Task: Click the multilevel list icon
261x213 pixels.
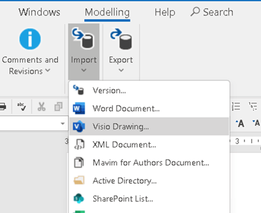Action: [x=253, y=106]
